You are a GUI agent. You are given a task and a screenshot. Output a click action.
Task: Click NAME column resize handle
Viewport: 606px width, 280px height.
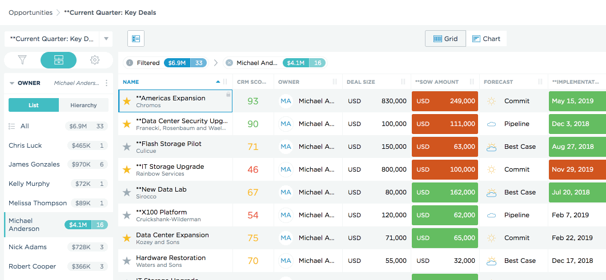tap(225, 82)
